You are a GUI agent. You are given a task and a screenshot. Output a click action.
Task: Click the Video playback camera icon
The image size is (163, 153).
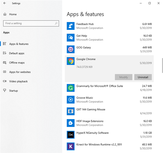5,81
